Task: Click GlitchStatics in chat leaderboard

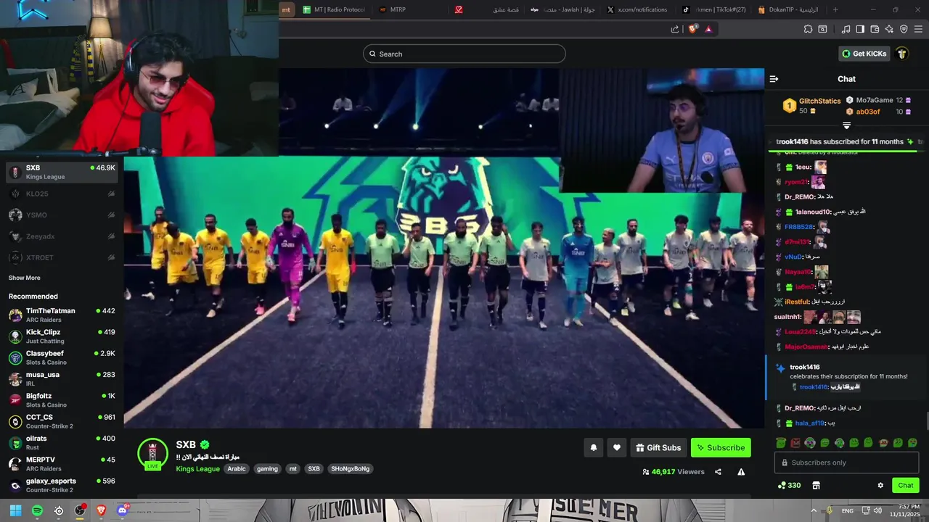Action: point(819,101)
